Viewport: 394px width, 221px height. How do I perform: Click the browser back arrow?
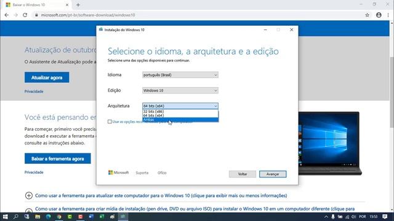7,15
